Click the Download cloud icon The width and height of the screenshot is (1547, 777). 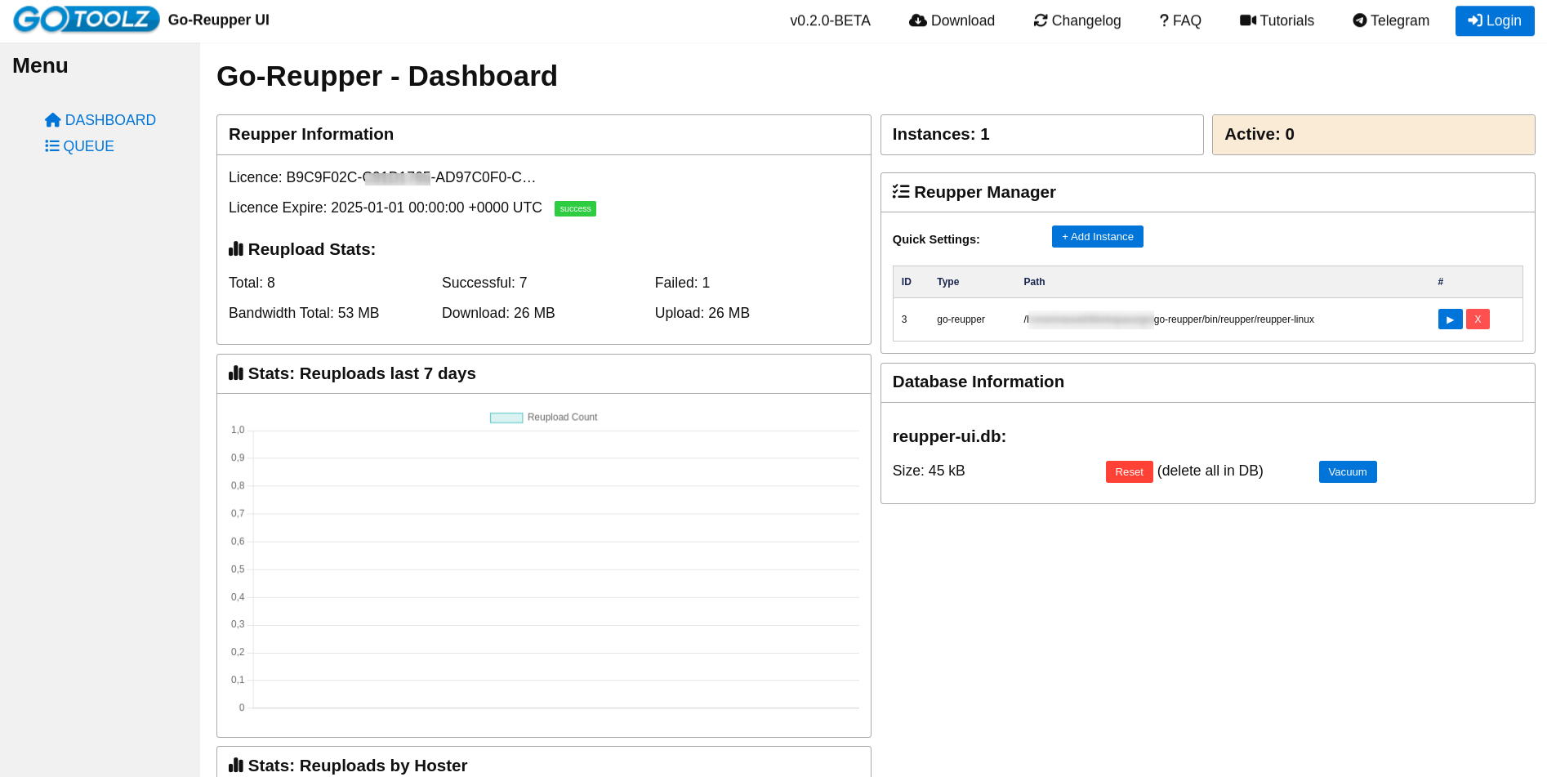(x=917, y=20)
